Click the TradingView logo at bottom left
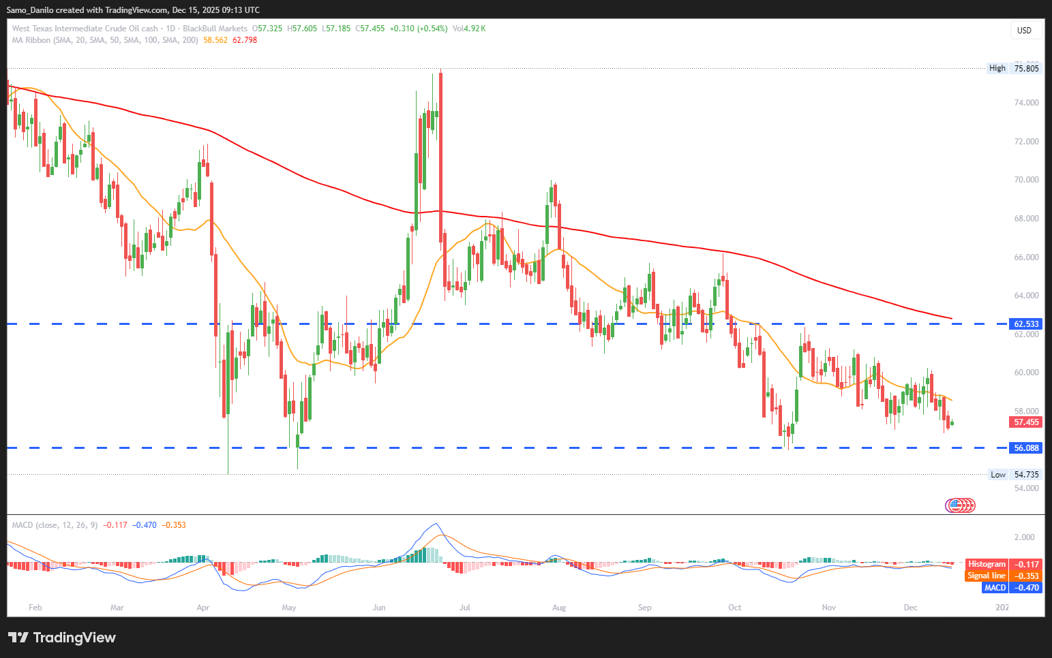Screen dimensions: 1052x658 [62, 638]
